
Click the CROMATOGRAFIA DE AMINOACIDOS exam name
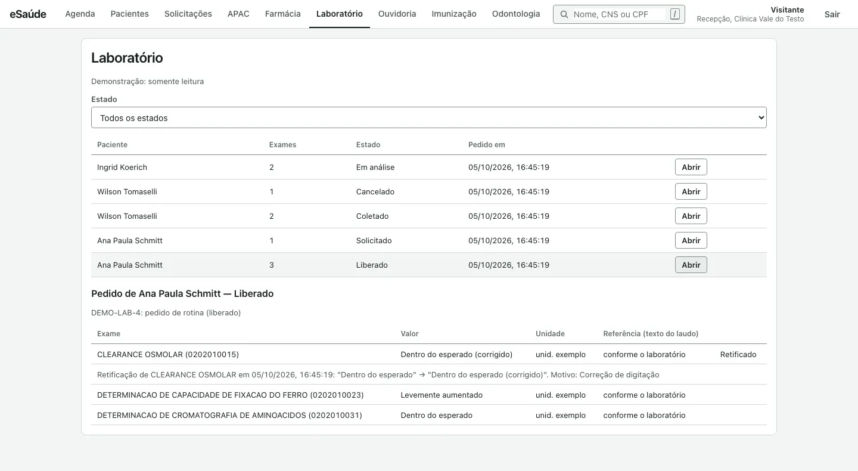click(229, 415)
